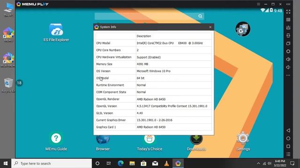Open MEmu Play hamburger menu
Image resolution: width=300 pixels, height=168 pixels.
258,4
